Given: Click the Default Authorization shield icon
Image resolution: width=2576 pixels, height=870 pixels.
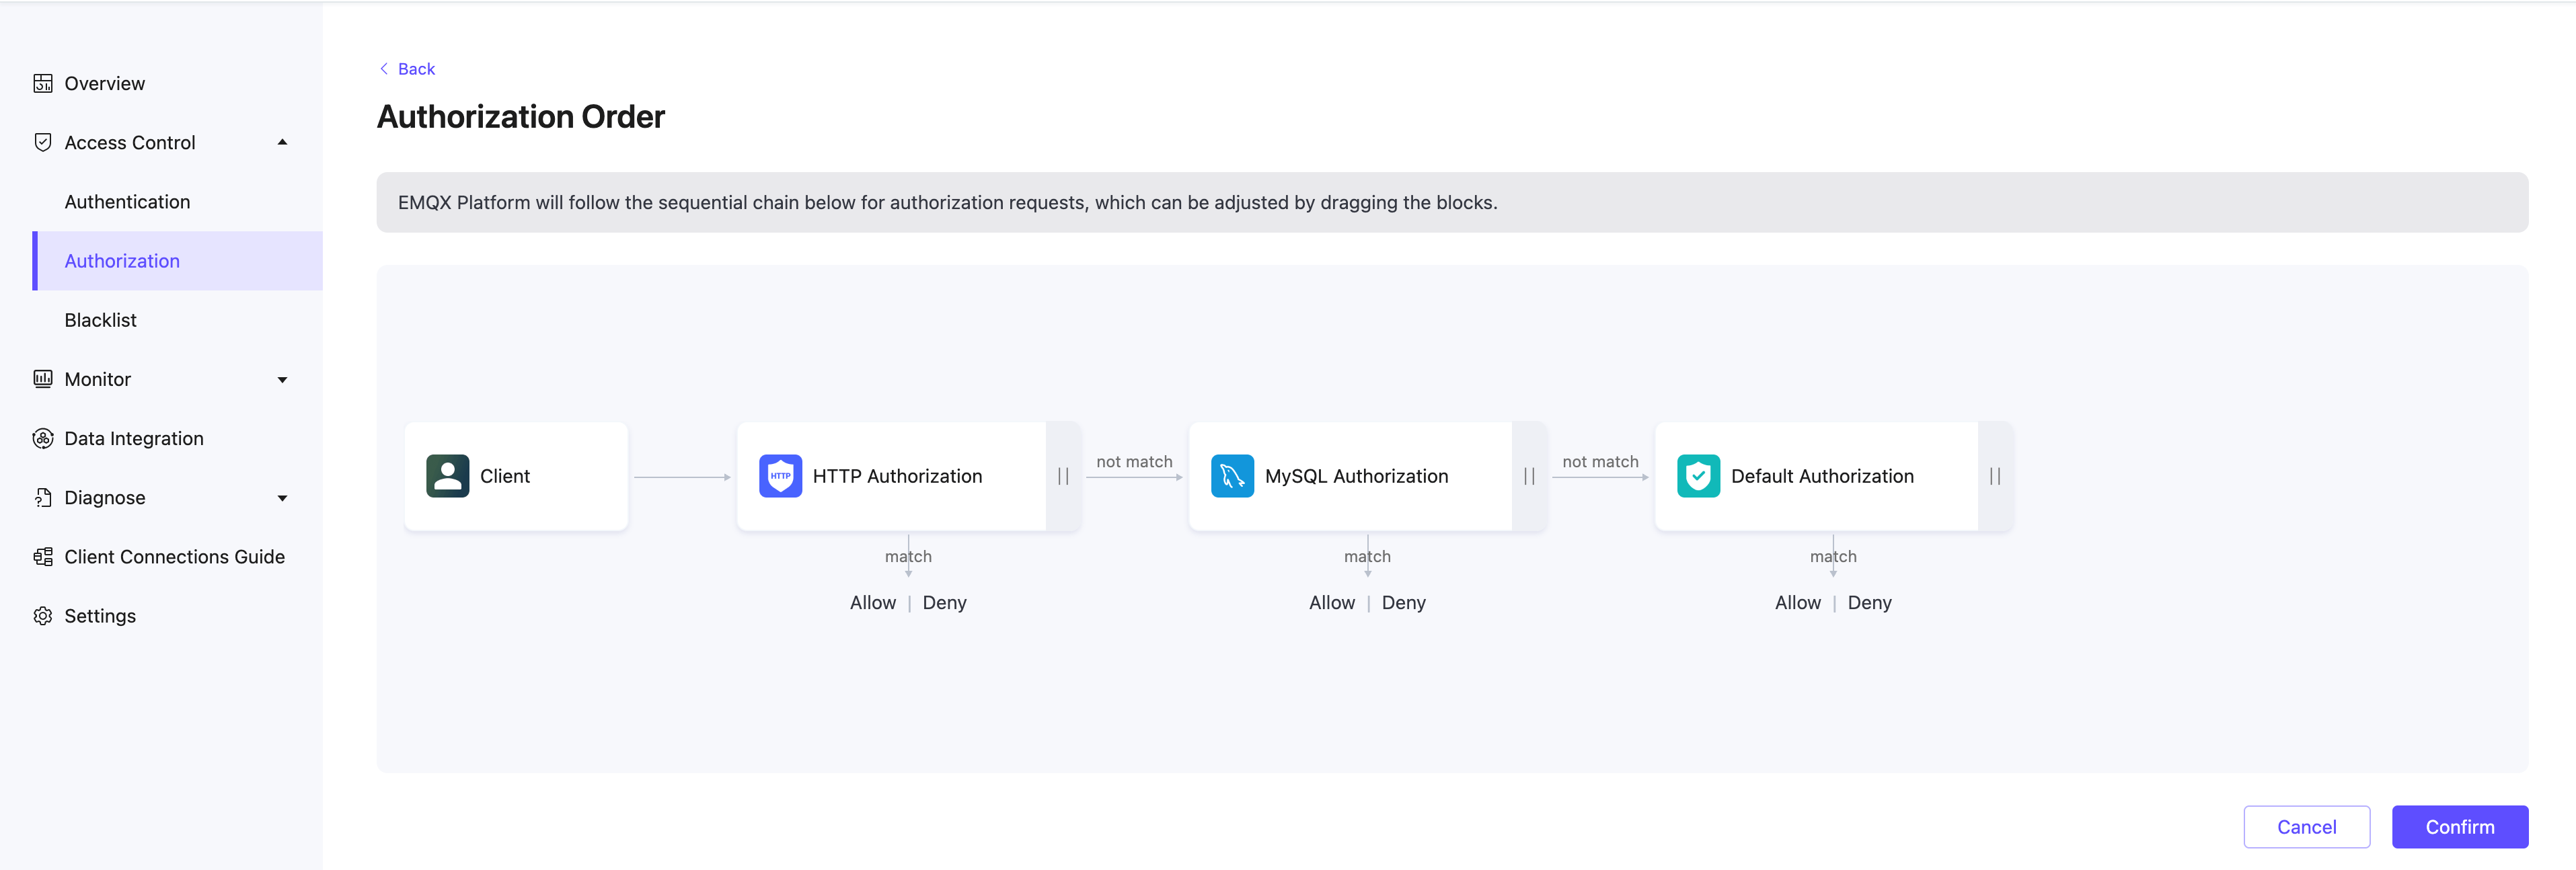Looking at the screenshot, I should (1698, 476).
